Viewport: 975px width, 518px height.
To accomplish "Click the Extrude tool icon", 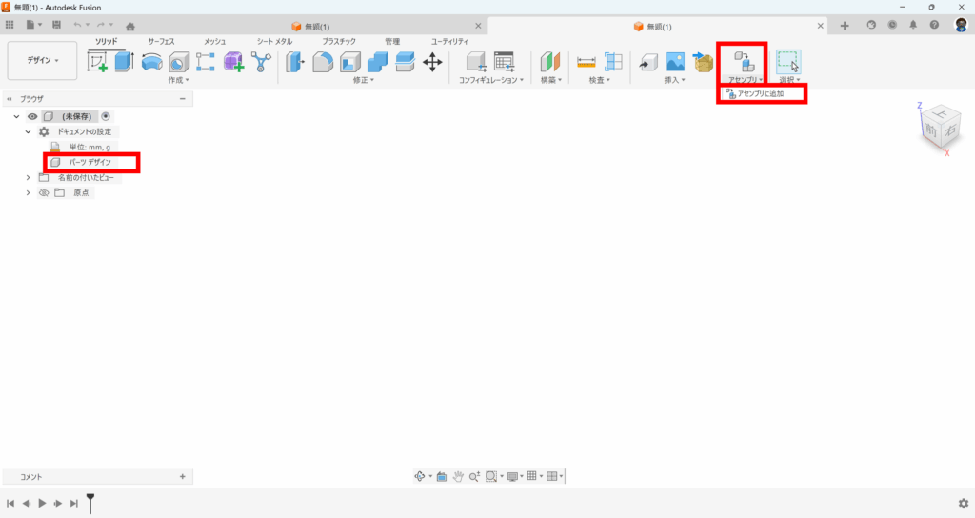I will [x=124, y=62].
